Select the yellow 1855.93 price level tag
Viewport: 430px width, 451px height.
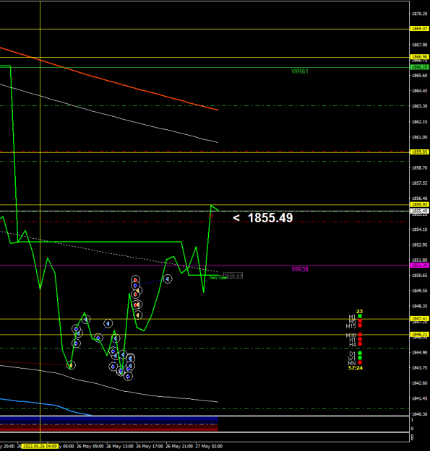pos(419,204)
